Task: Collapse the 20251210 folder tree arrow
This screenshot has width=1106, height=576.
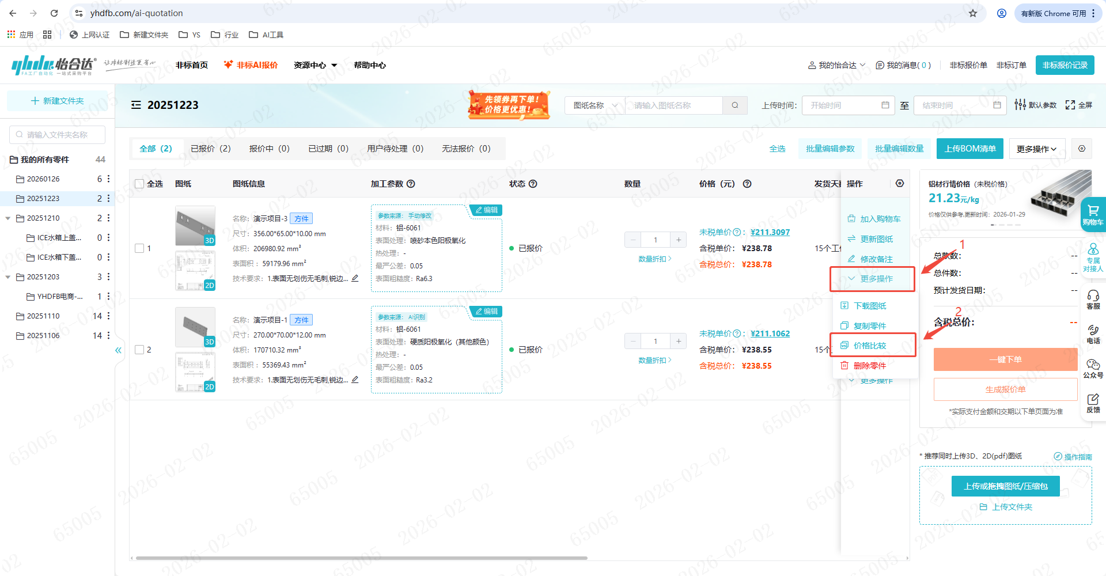Action: coord(8,218)
